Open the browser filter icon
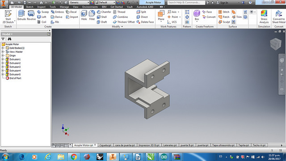This screenshot has width=286, height=161. (x=3, y=39)
